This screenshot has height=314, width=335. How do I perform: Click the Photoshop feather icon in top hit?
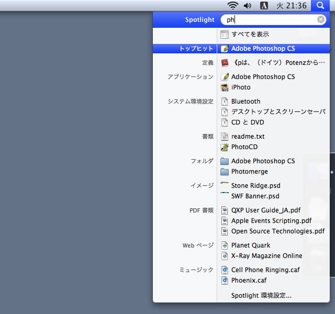click(225, 49)
